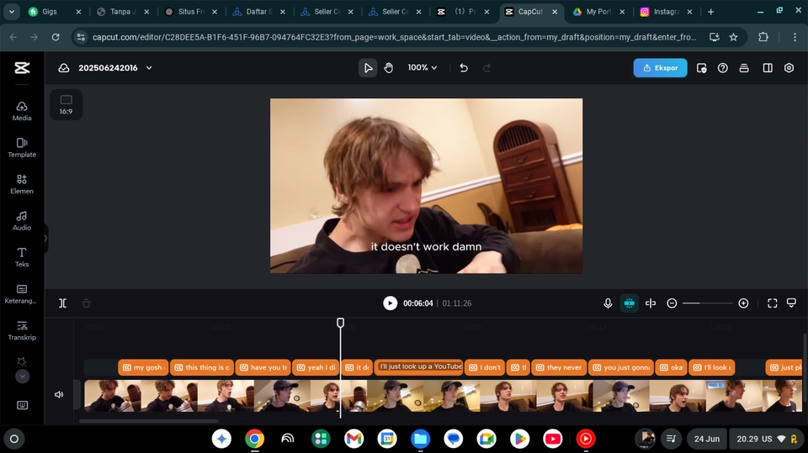Undo the last action
The height and width of the screenshot is (453, 808).
click(x=464, y=68)
